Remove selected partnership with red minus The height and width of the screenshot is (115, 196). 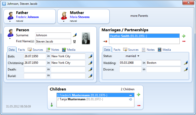coord(184,41)
